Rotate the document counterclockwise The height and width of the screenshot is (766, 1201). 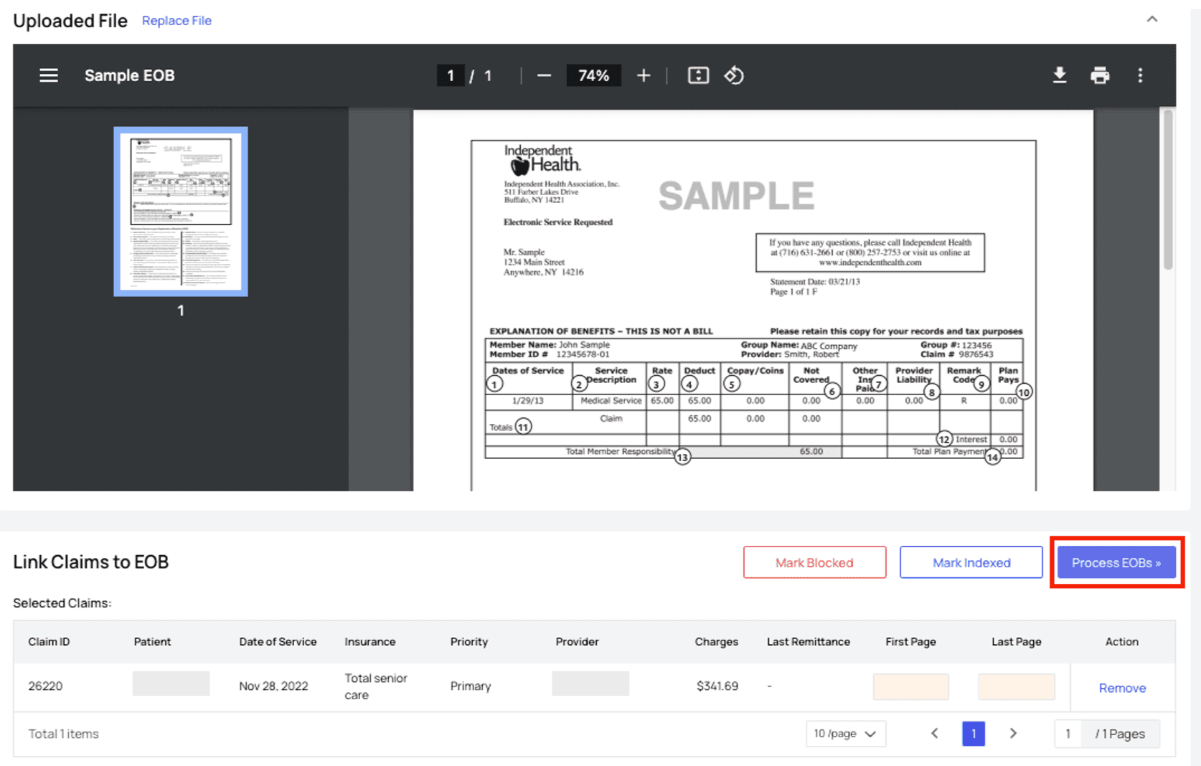pos(734,75)
